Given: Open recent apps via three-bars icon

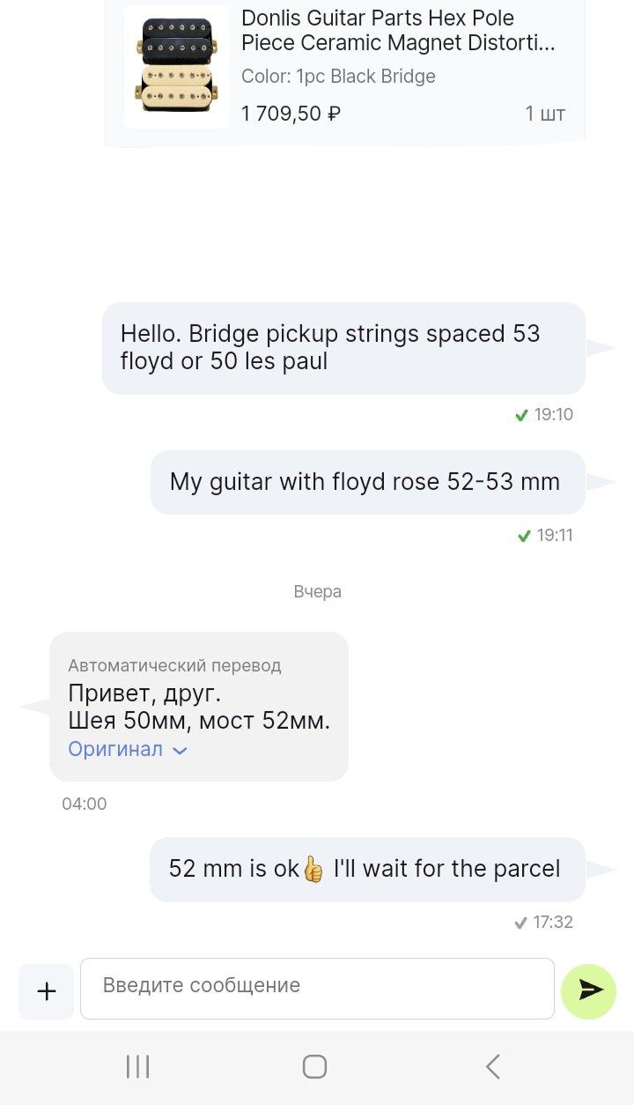Looking at the screenshot, I should point(137,1066).
